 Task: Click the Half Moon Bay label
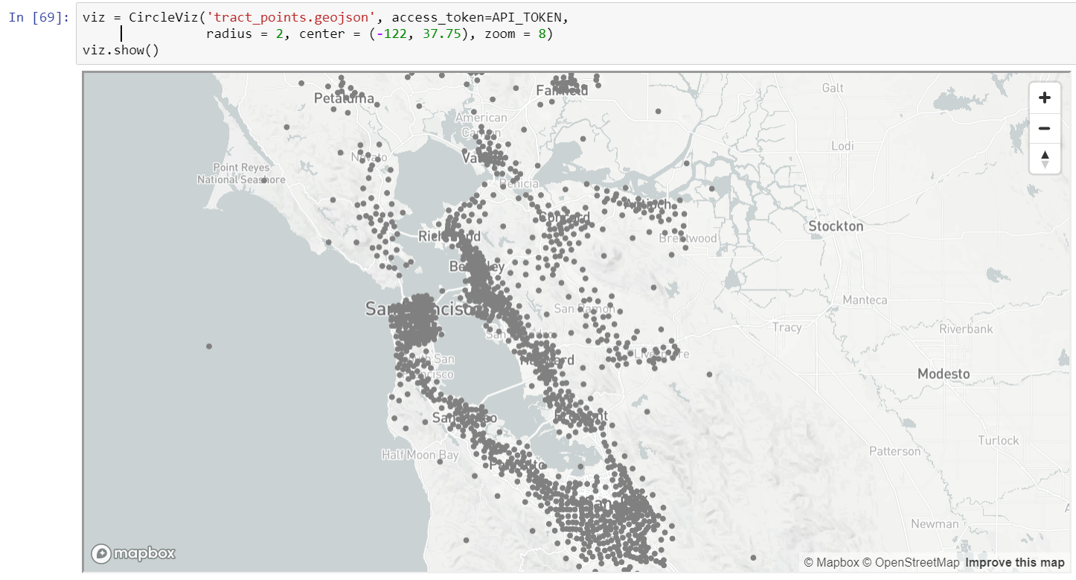click(420, 454)
